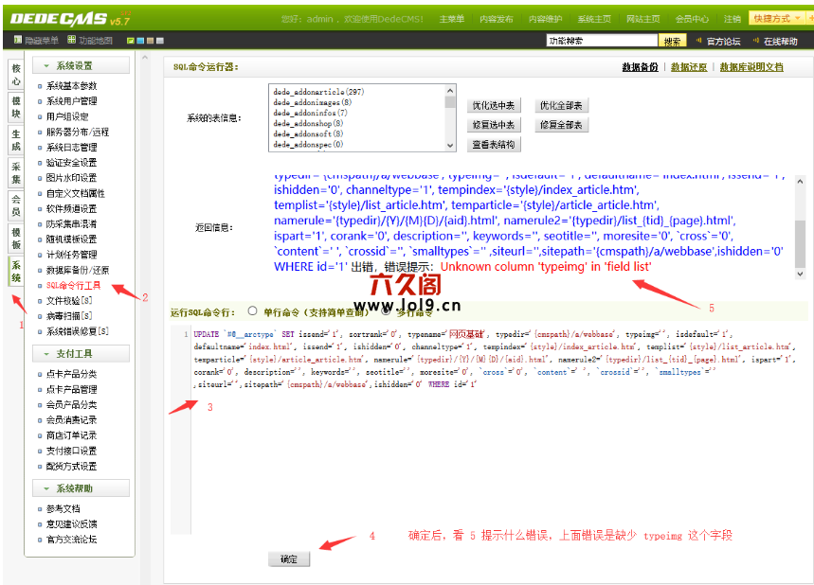Image resolution: width=814 pixels, height=585 pixels.
Task: Pick the gray theme color swatch
Action: 160,41
